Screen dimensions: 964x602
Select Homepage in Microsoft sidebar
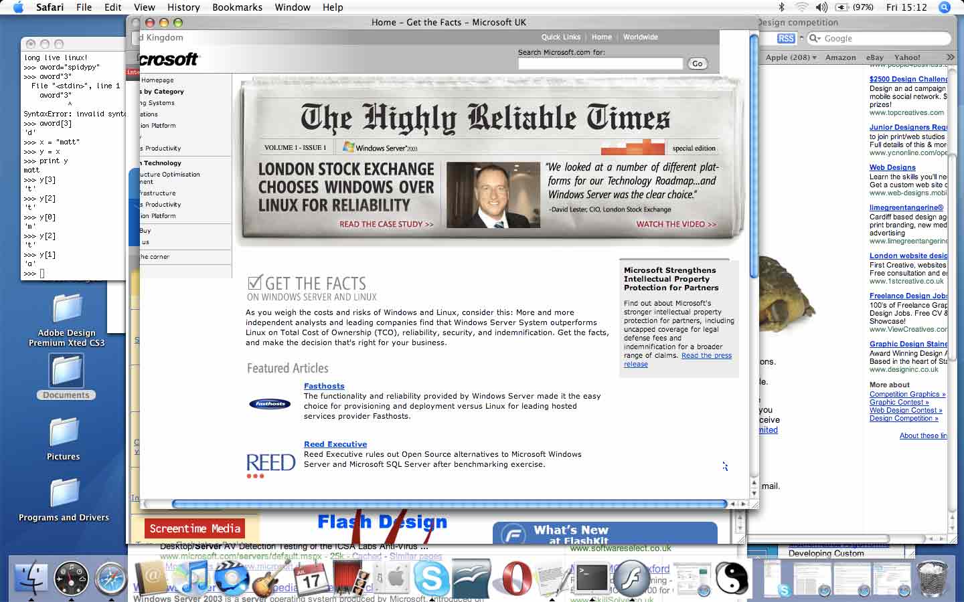tap(157, 80)
